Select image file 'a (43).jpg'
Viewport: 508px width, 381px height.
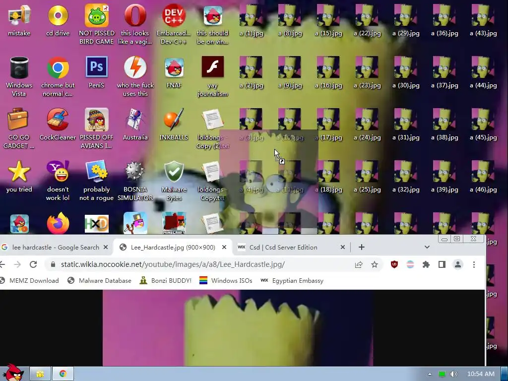coord(483,20)
